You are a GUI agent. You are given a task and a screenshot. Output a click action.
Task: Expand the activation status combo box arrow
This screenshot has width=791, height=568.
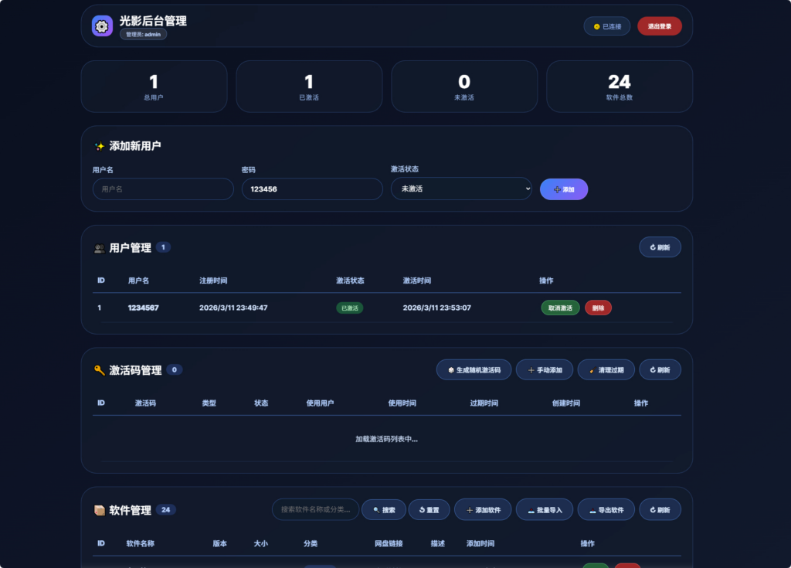[x=528, y=189]
